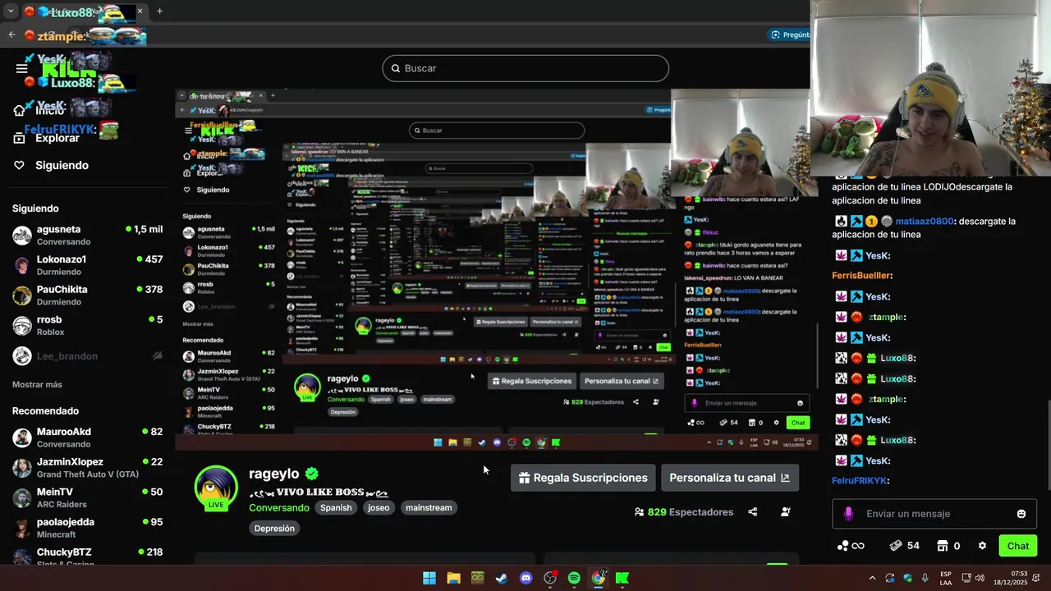This screenshot has width=1051, height=591.
Task: Click the 829 Espectadores viewer count
Action: click(683, 512)
